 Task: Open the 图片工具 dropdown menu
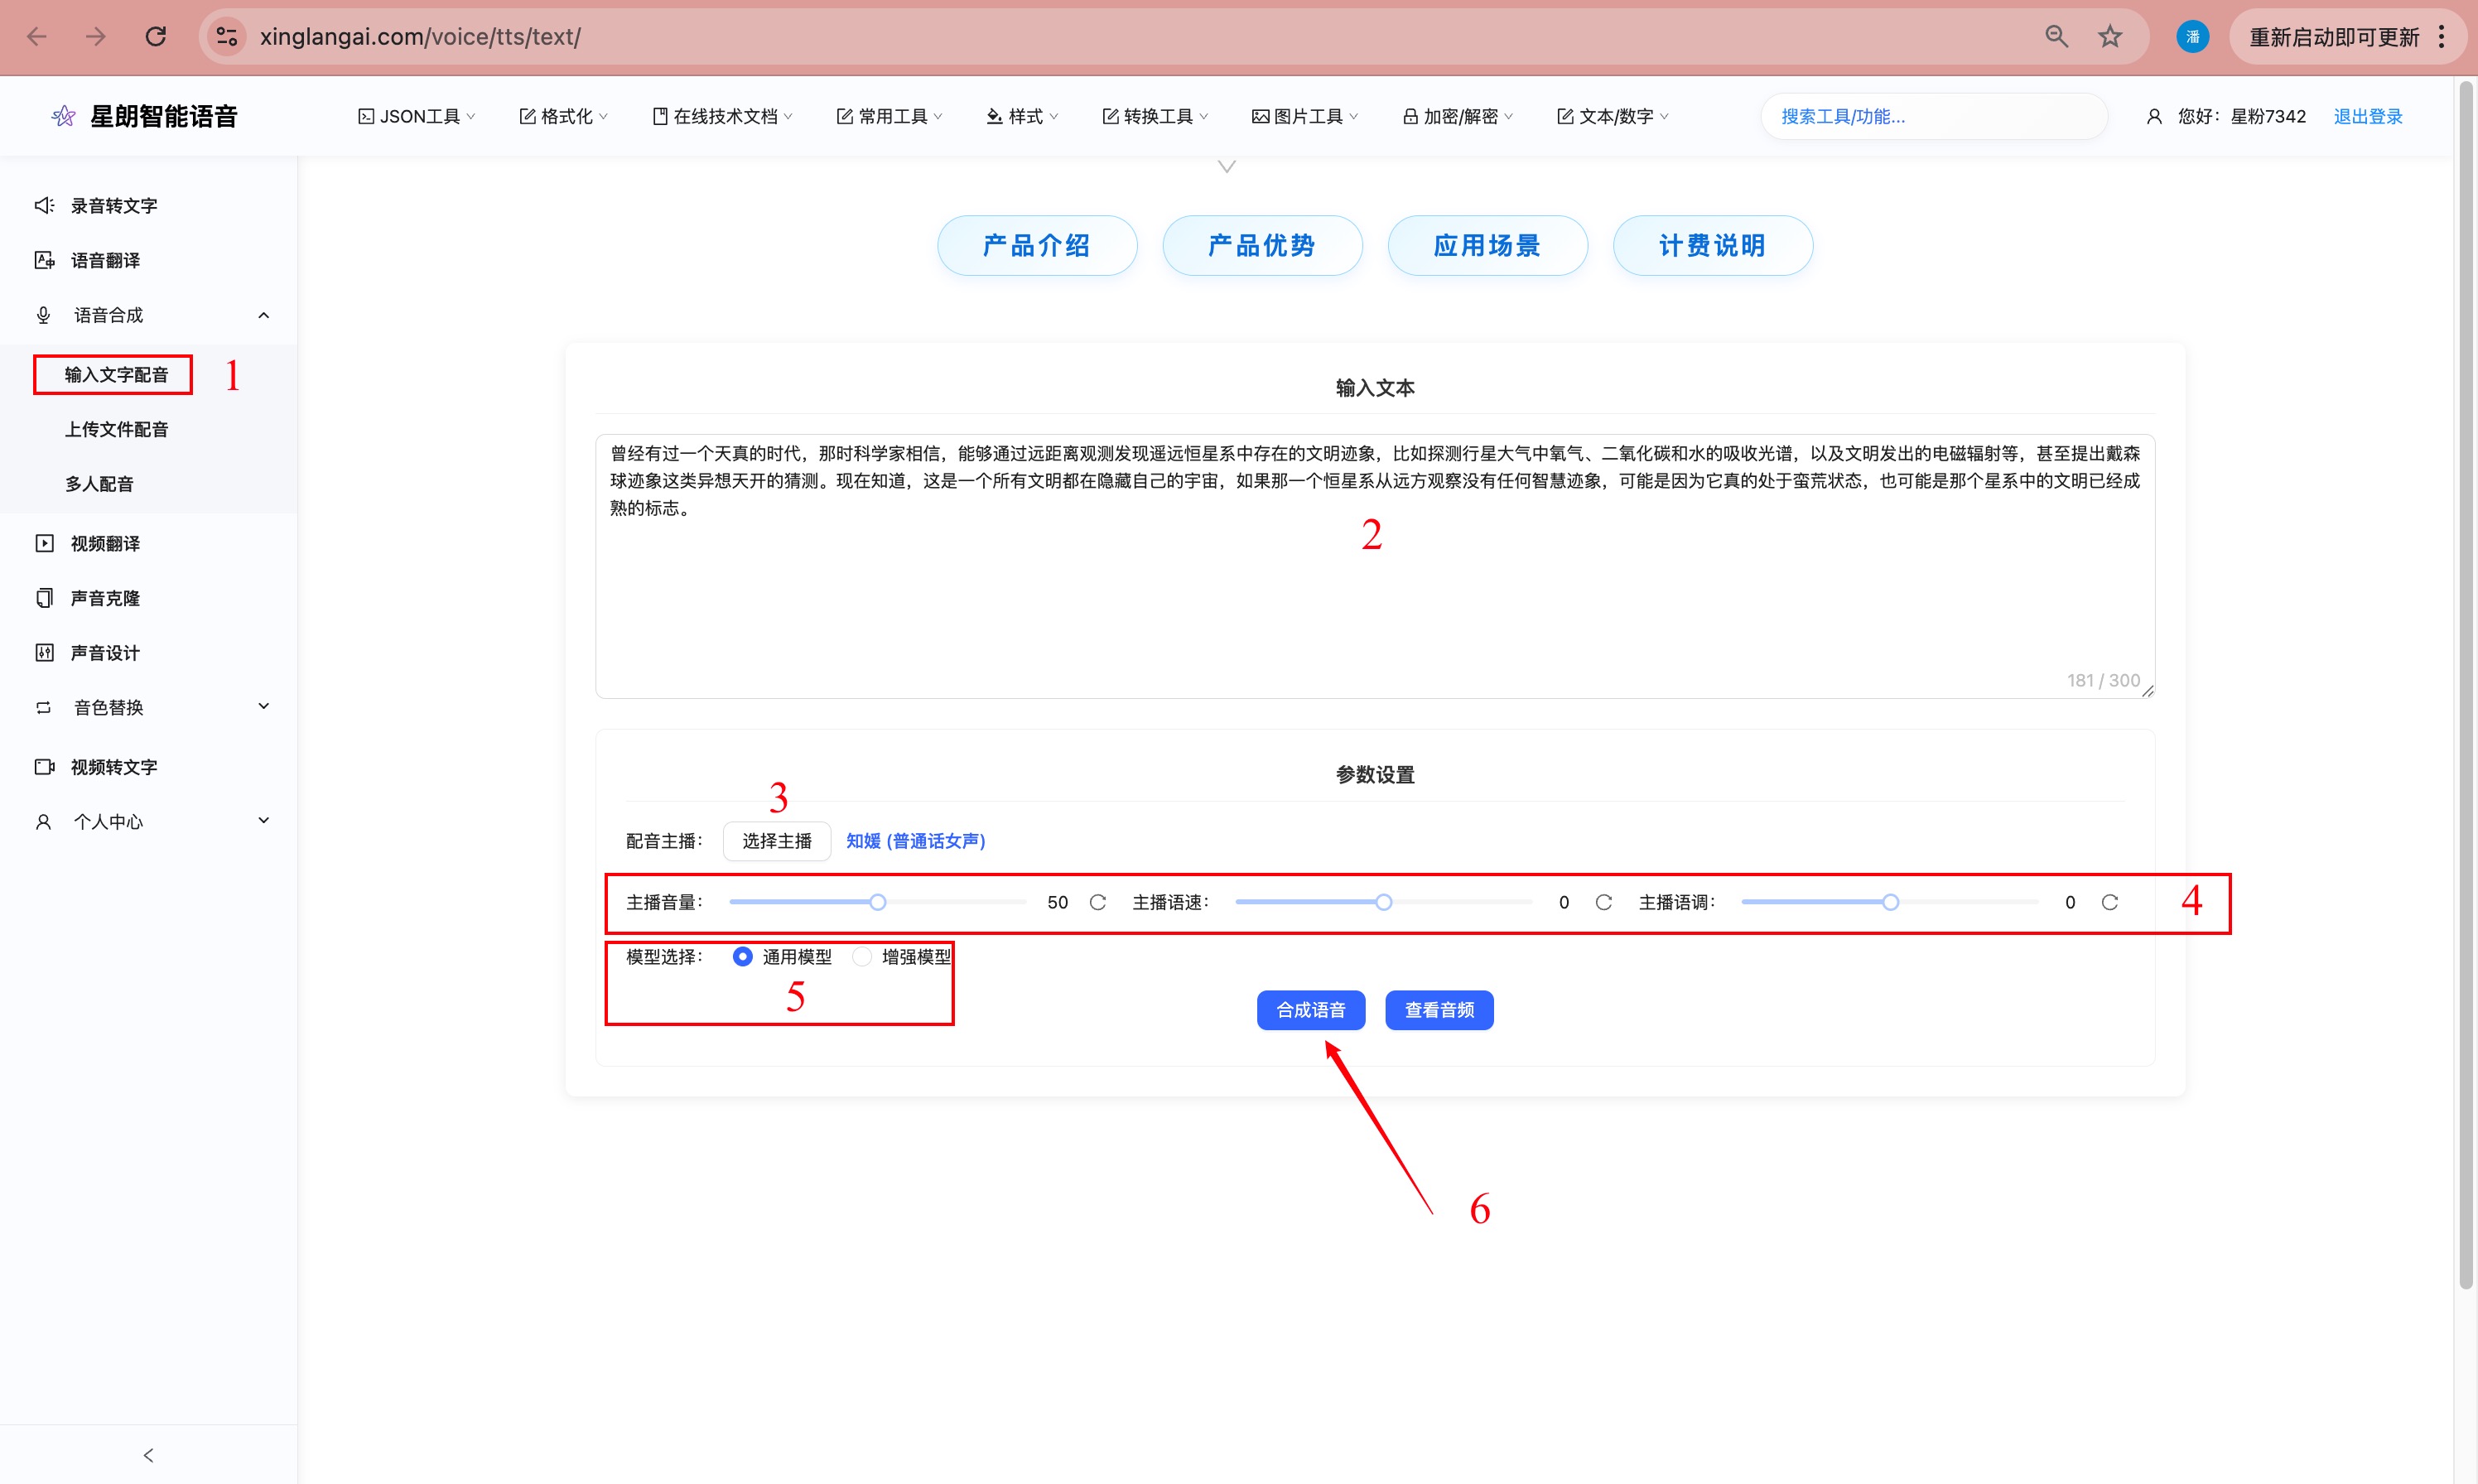pyautogui.click(x=1305, y=116)
